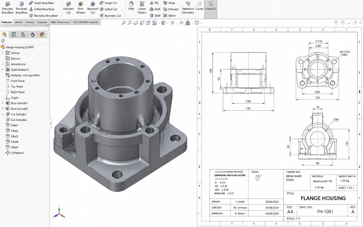Screen dimensions: 363x227
Task: Open Reference Geometry
Action: (x=188, y=8)
